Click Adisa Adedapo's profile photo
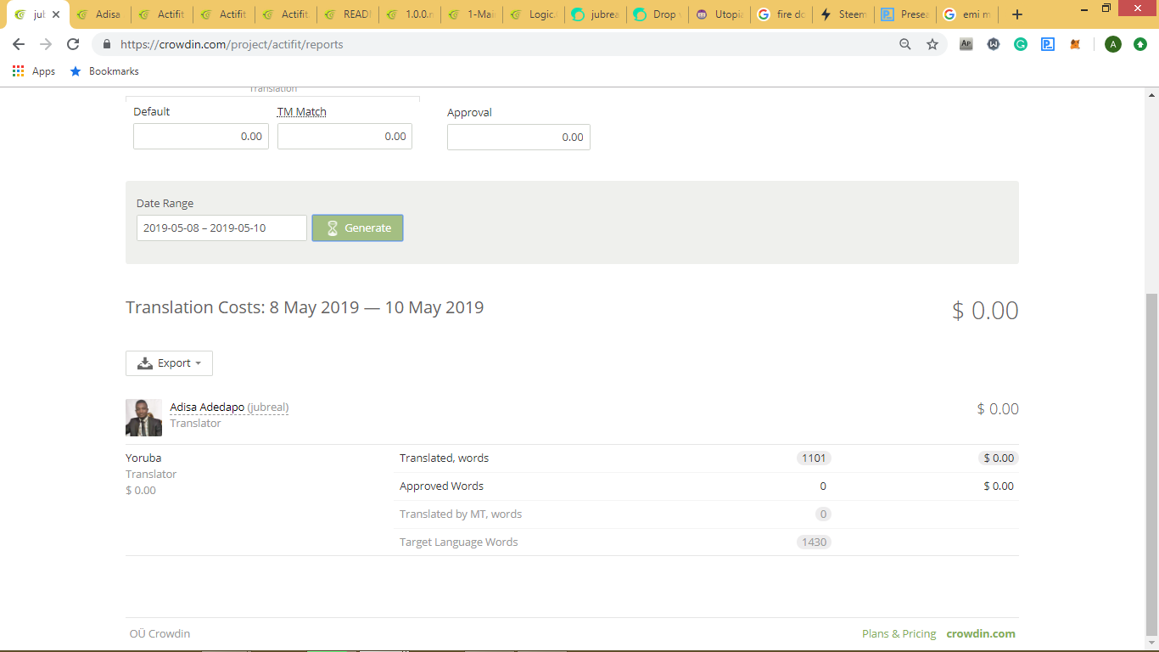Screen dimensions: 1159x652 (x=143, y=418)
